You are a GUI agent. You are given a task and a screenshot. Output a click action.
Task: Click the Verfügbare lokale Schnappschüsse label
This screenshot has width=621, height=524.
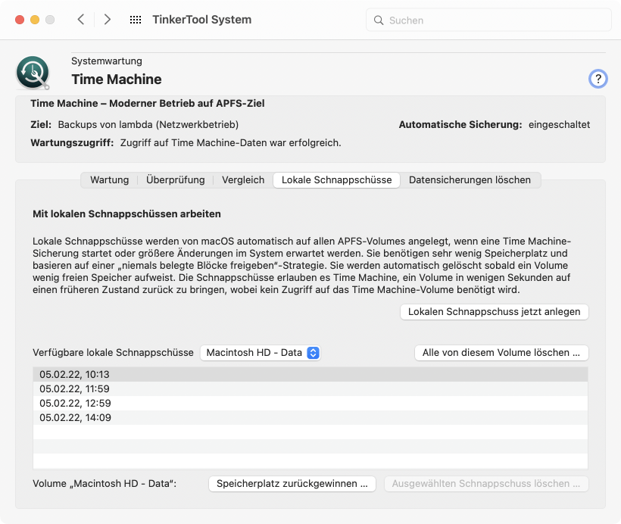point(114,353)
